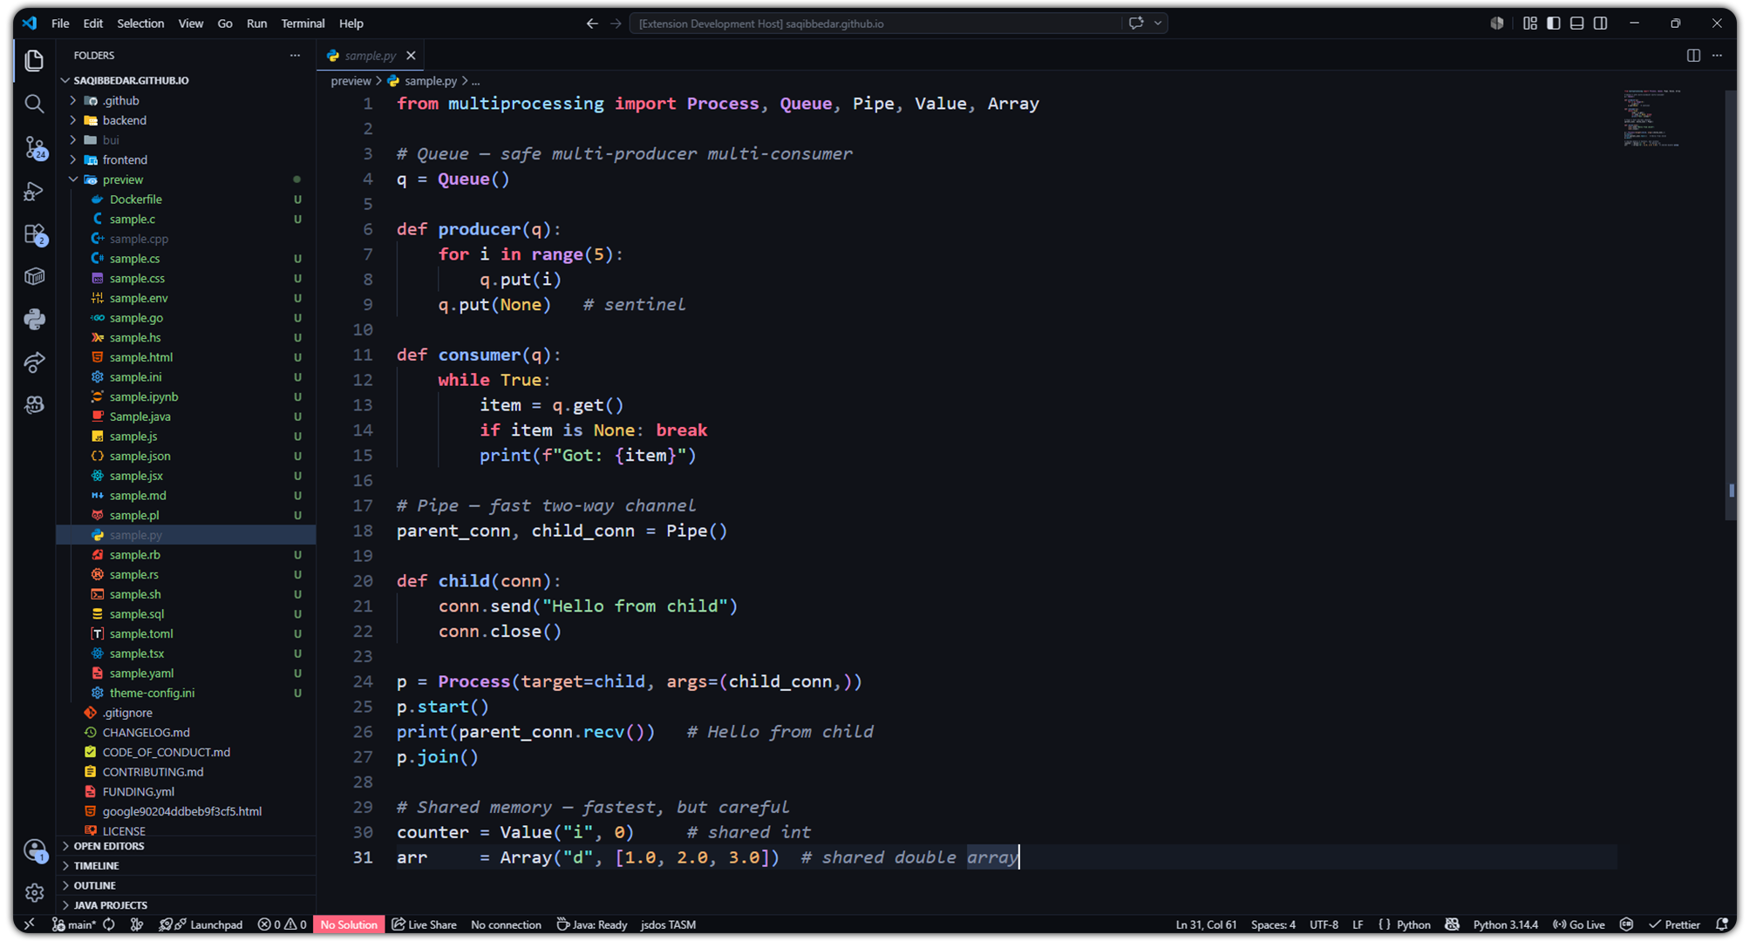Click the preview breadcrumb segment
This screenshot has width=1750, height=941.
pyautogui.click(x=351, y=81)
